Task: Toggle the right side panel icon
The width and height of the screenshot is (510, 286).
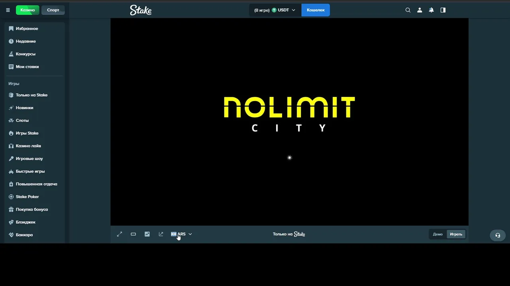Action: [x=443, y=10]
